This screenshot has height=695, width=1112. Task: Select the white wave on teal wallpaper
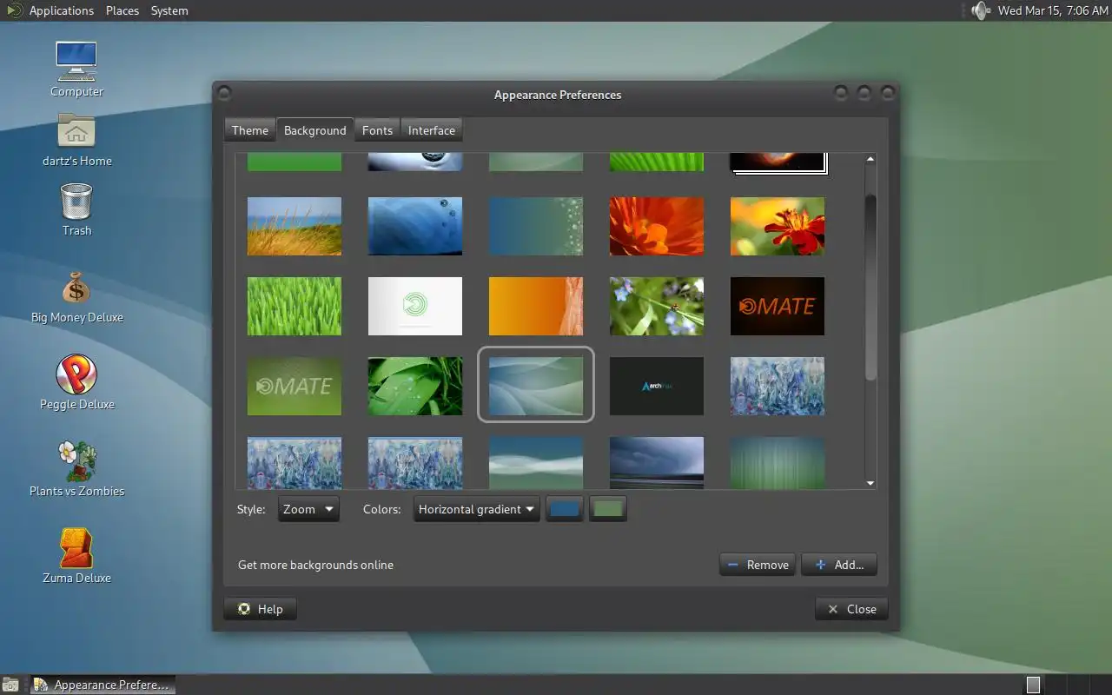(x=536, y=462)
